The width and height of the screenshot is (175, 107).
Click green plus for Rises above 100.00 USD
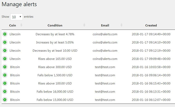point(5,83)
